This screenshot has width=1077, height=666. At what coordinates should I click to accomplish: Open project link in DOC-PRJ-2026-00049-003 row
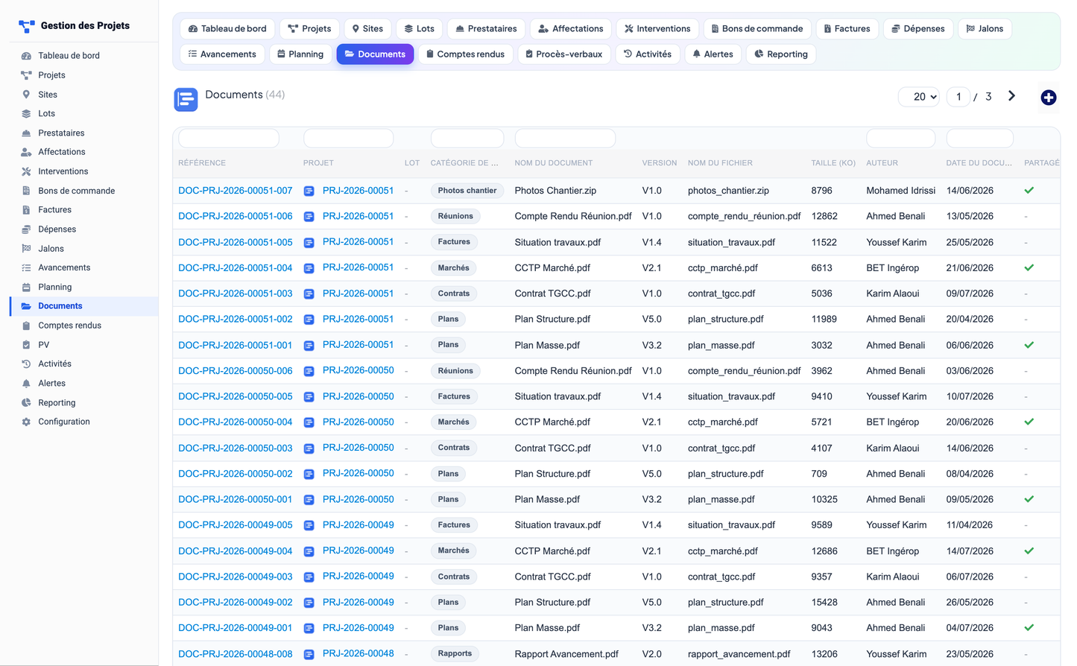click(358, 577)
